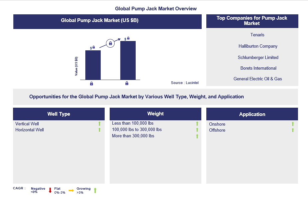This screenshot has width=308, height=202.
Task: Click the yellow Flat CAGR arrow
Action: coord(71,190)
